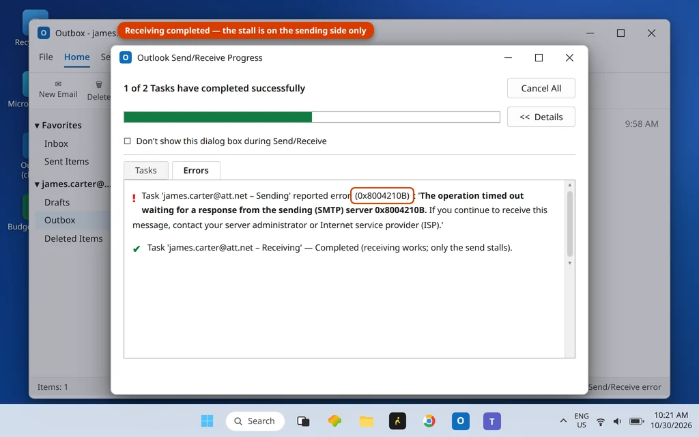Minimize the Send/Receive Progress dialog
The image size is (699, 437).
(x=508, y=57)
